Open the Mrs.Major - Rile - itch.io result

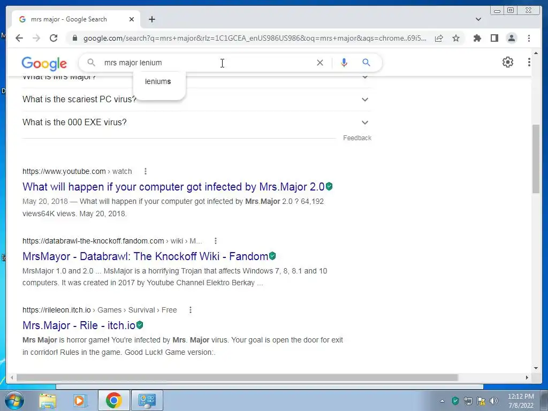click(79, 325)
